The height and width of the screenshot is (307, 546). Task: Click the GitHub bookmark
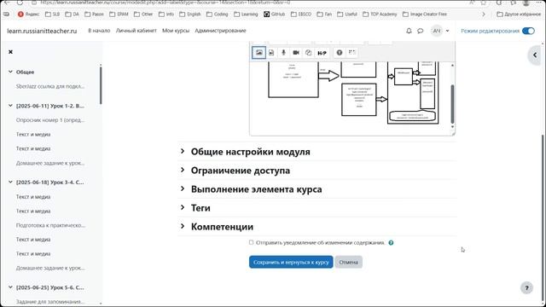(x=275, y=14)
